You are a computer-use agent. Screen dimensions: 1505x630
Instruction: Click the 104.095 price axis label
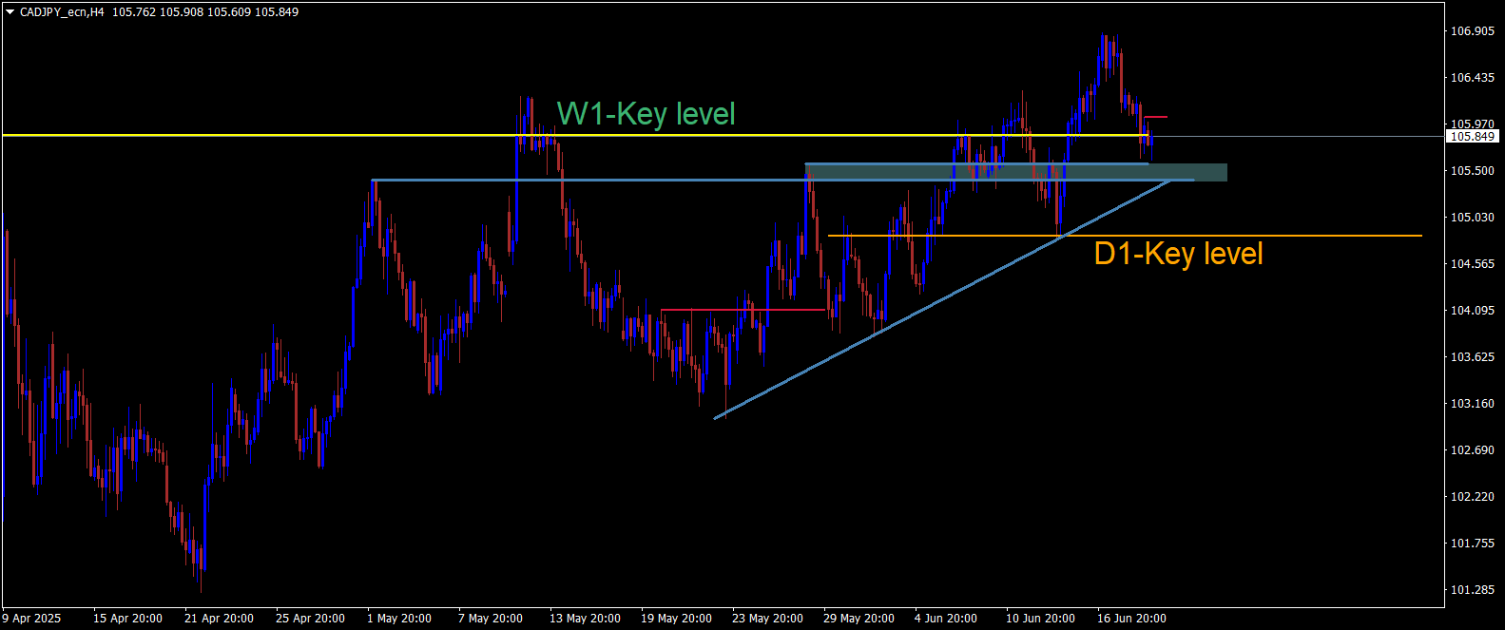point(1472,311)
